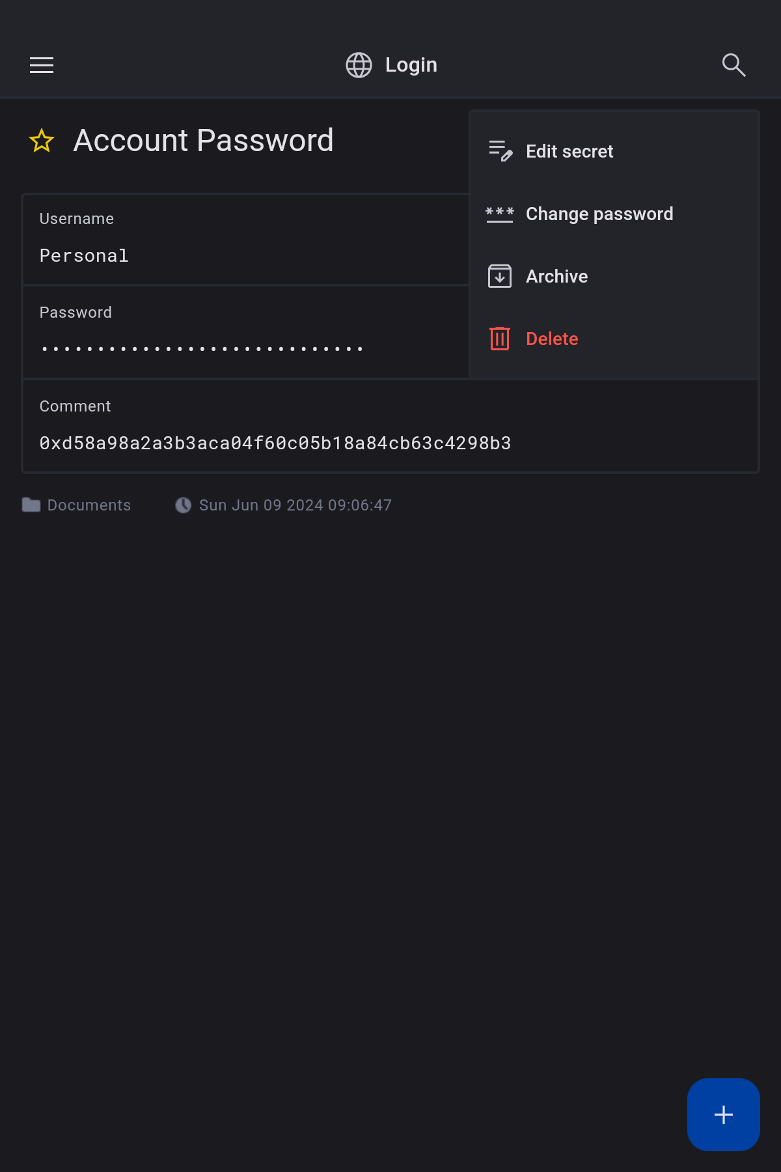Viewport: 781px width, 1172px height.
Task: Click the Change password asterisks icon
Action: coord(500,214)
